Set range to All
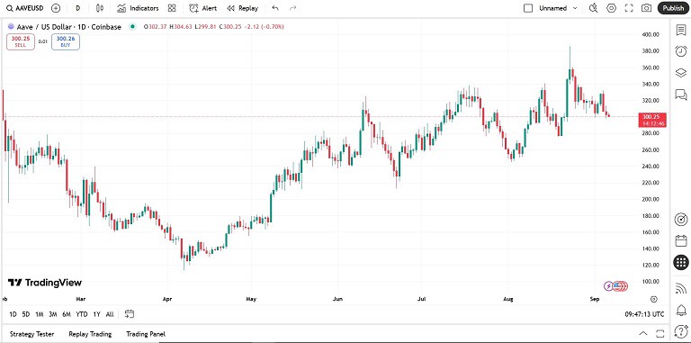Viewport: 691px width, 343px height. [x=110, y=314]
